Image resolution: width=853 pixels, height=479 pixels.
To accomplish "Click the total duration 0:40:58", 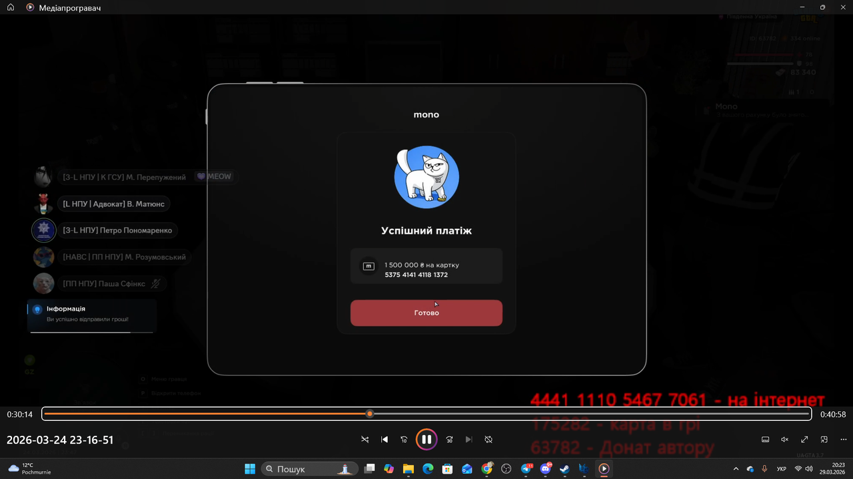I will click(x=833, y=414).
